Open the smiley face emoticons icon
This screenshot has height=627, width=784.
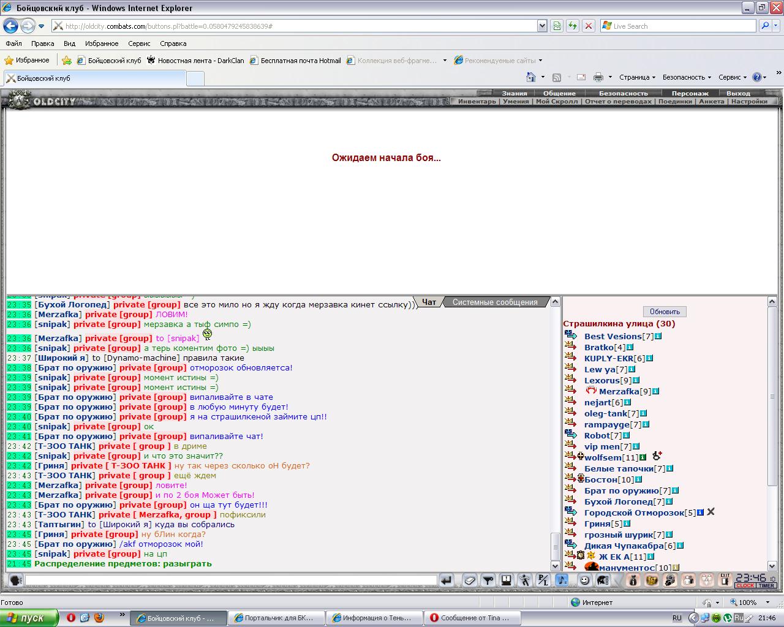(x=585, y=580)
